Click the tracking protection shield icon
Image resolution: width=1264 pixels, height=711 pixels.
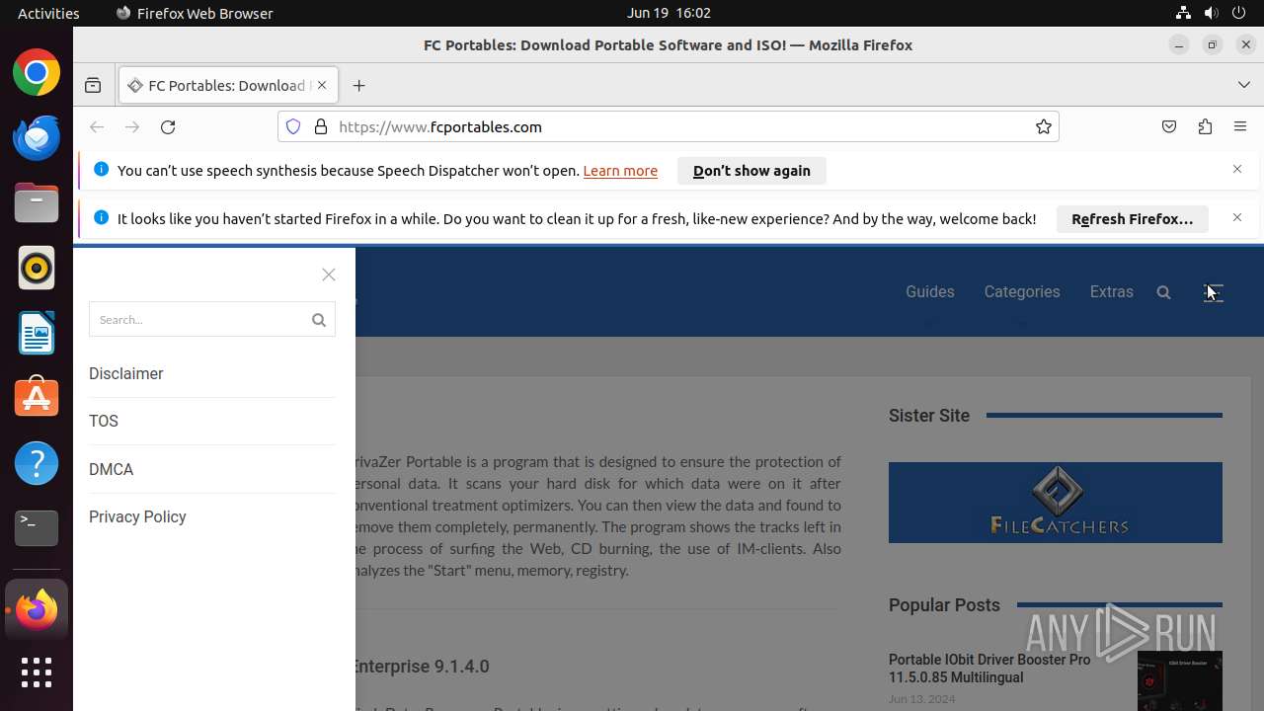point(292,126)
